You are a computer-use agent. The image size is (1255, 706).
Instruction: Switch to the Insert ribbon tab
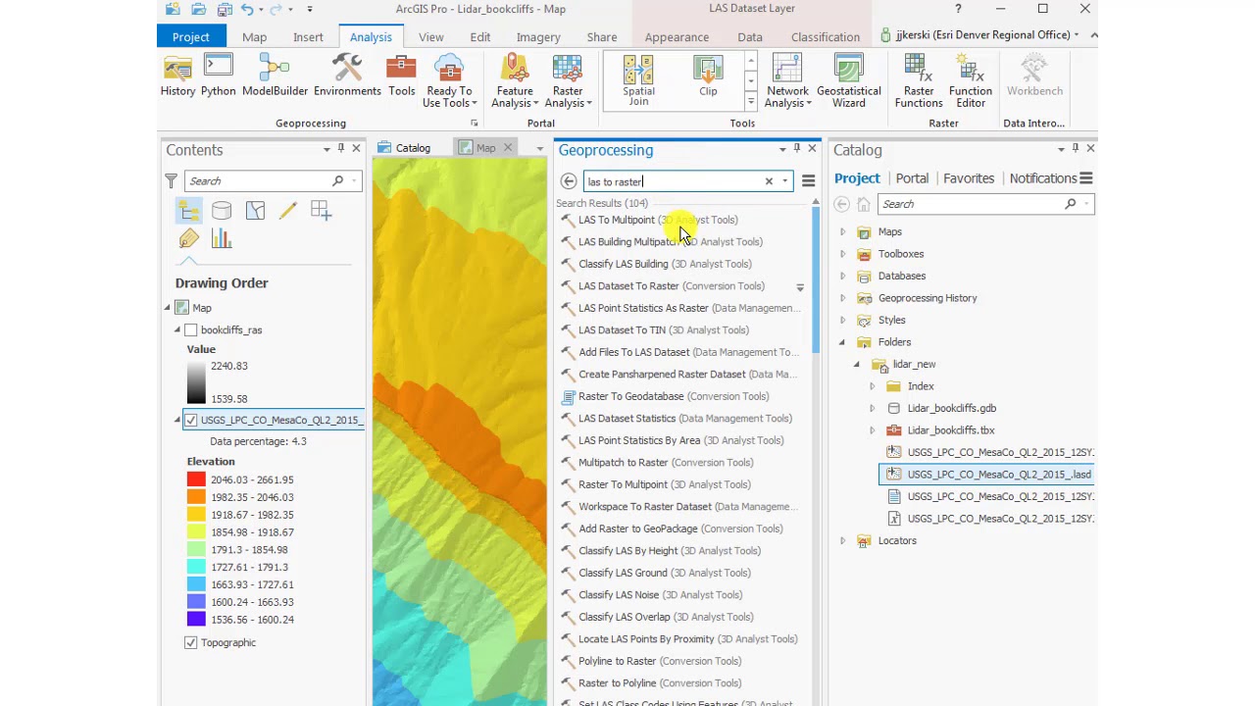point(308,36)
